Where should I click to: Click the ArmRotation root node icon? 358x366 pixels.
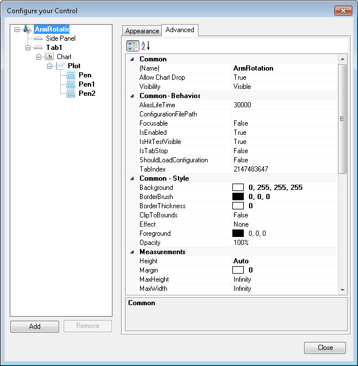pos(28,29)
